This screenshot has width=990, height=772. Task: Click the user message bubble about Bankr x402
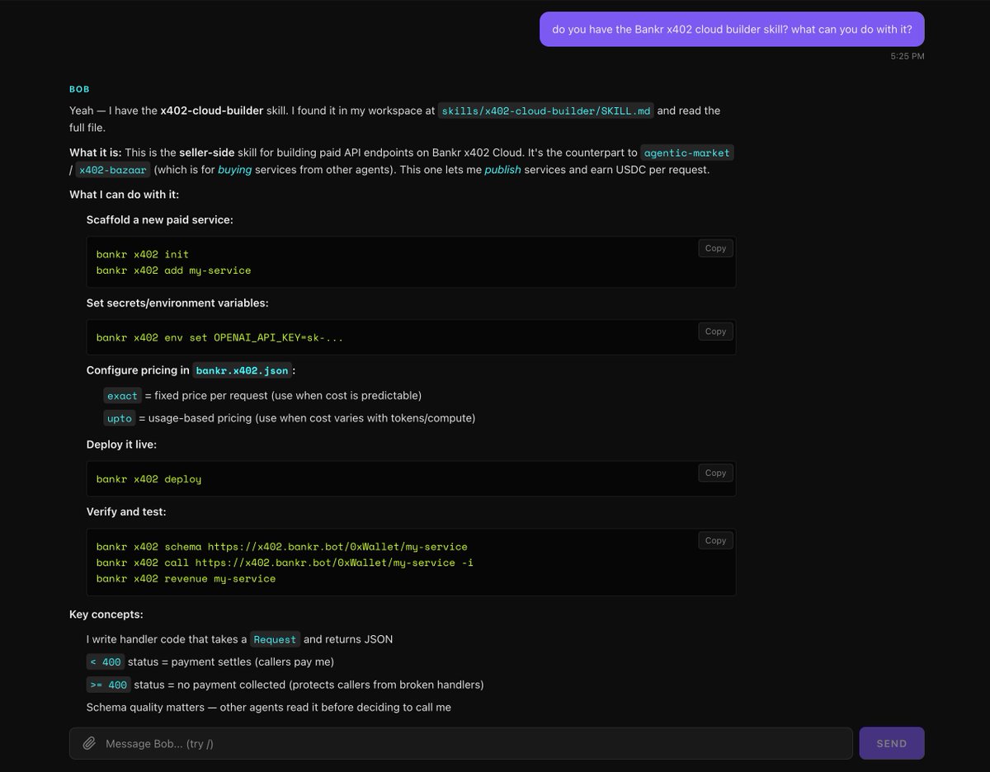[732, 29]
